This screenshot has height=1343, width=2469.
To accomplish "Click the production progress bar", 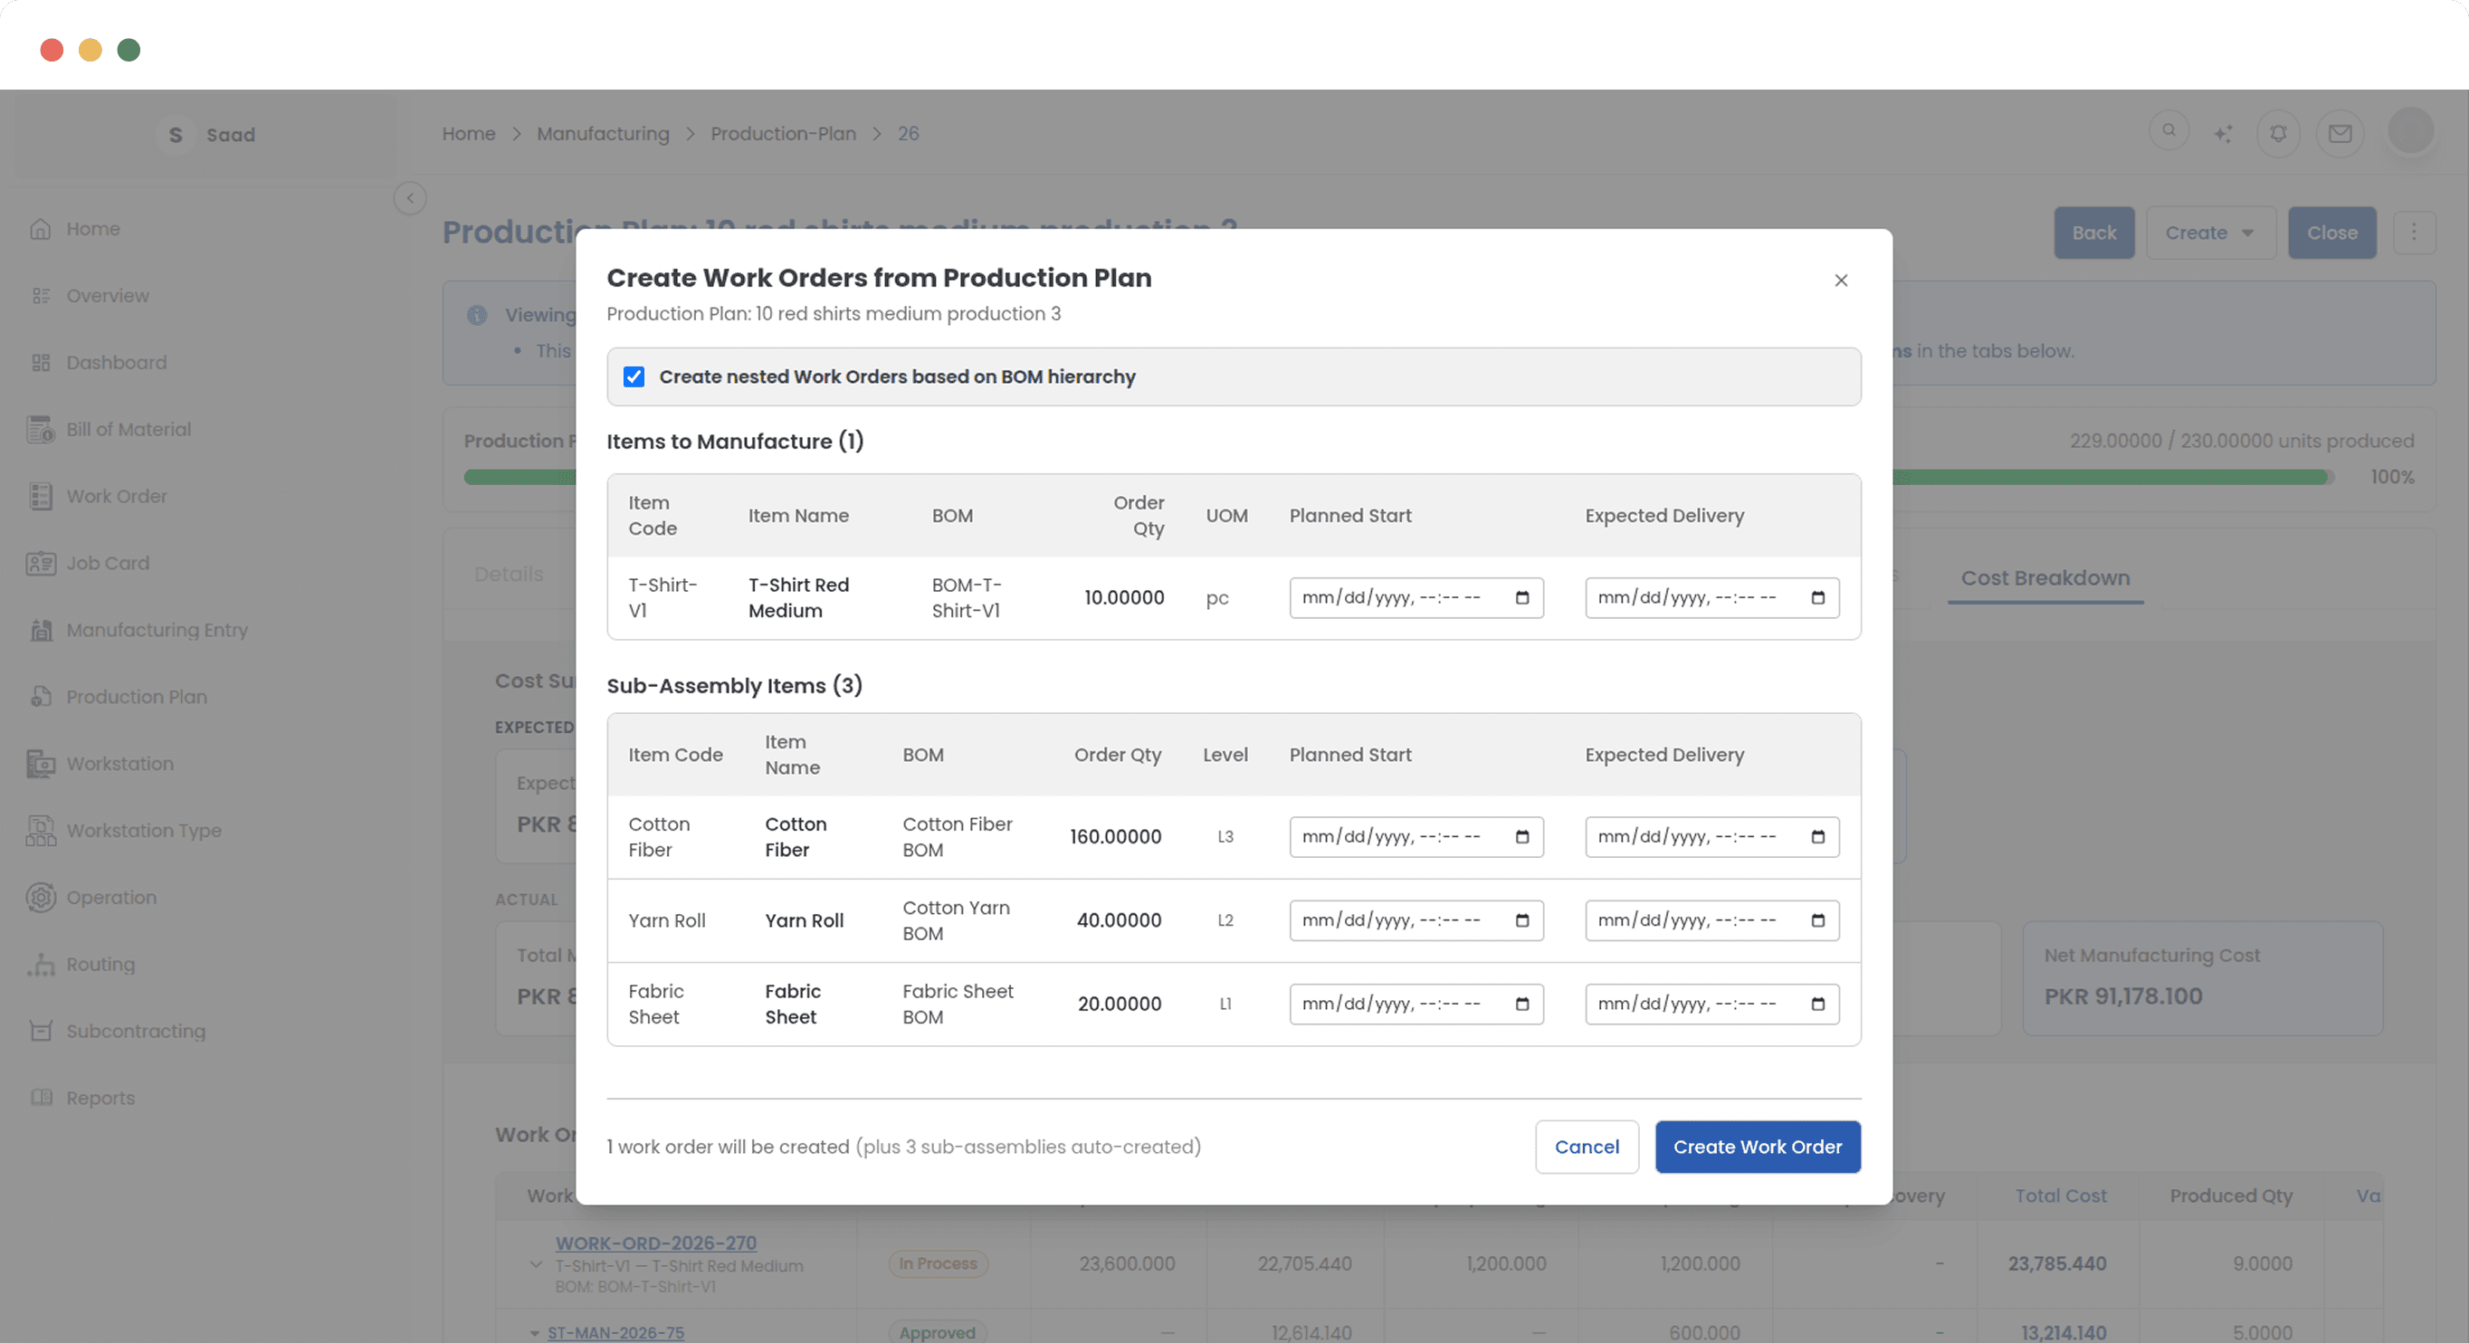I will [x=2109, y=478].
